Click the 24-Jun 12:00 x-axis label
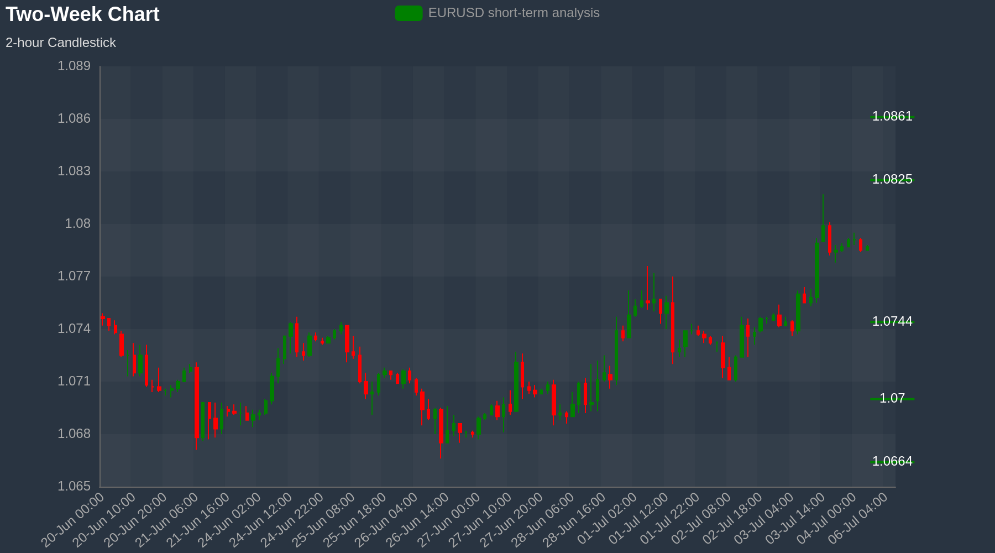This screenshot has width=995, height=553. pyautogui.click(x=261, y=520)
